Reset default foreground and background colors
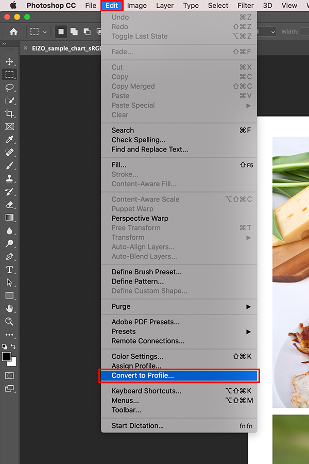 [5, 347]
